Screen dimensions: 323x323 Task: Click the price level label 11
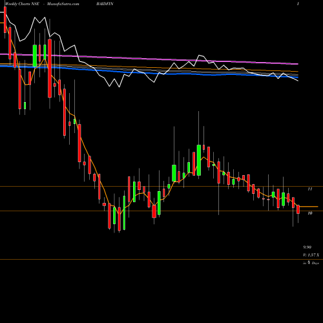310,189
